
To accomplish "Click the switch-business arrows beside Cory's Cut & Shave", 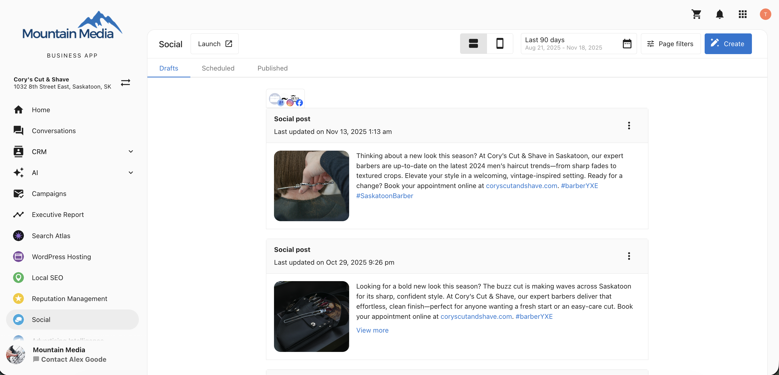I will pos(126,82).
